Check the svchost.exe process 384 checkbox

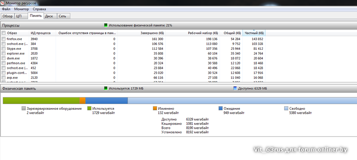(4, 44)
